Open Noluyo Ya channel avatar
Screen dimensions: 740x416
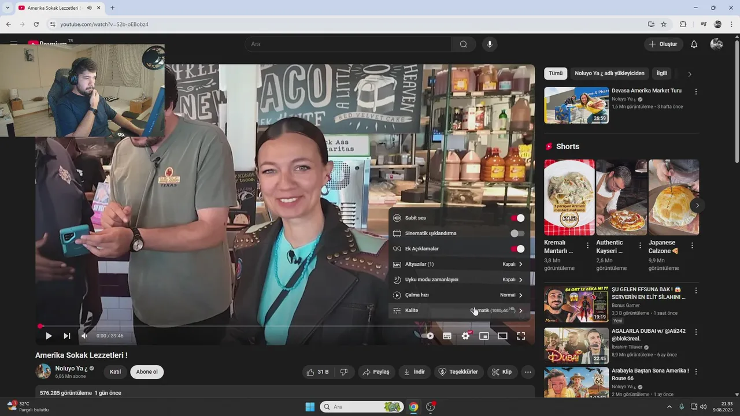tap(43, 372)
